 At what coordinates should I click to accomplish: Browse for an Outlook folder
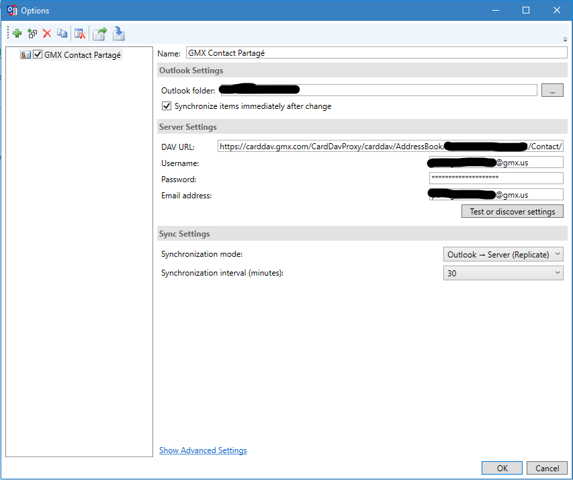(x=552, y=89)
